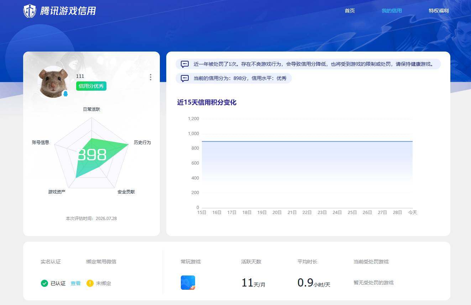Image resolution: width=471 pixels, height=305 pixels.
Task: Click the 18日 label on chart axis
Action: (x=247, y=213)
